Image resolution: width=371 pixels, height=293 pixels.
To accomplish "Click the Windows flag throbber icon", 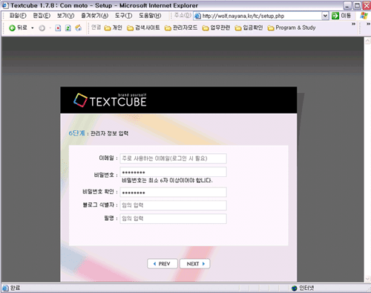I will 364,16.
